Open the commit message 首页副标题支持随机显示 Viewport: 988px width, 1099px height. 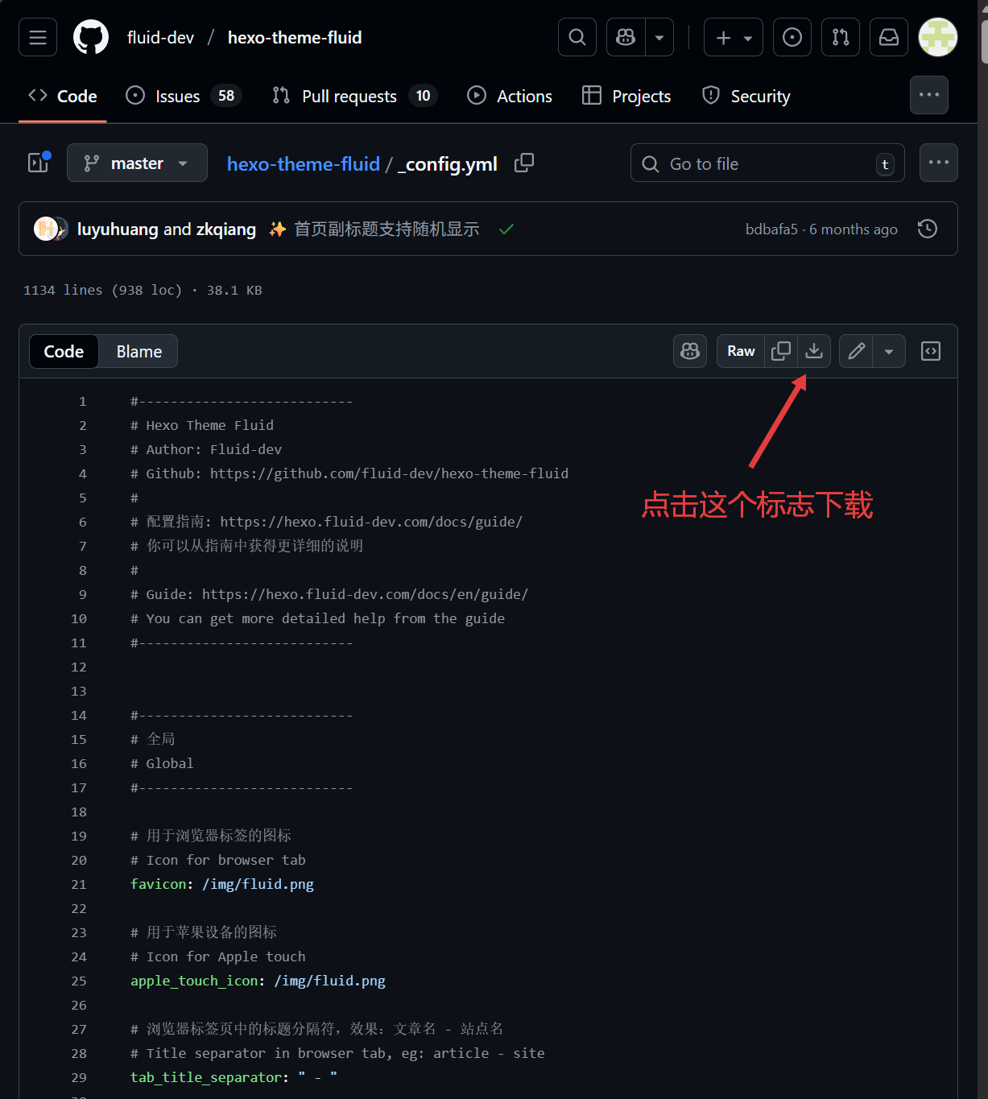[387, 229]
